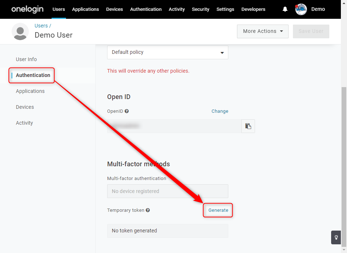Select User Info in the sidebar
This screenshot has height=253, width=347.
pyautogui.click(x=26, y=59)
